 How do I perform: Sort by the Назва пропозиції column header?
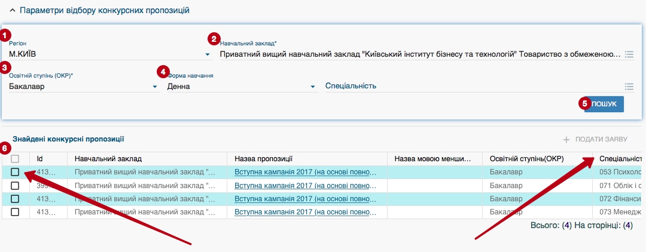coord(263,159)
